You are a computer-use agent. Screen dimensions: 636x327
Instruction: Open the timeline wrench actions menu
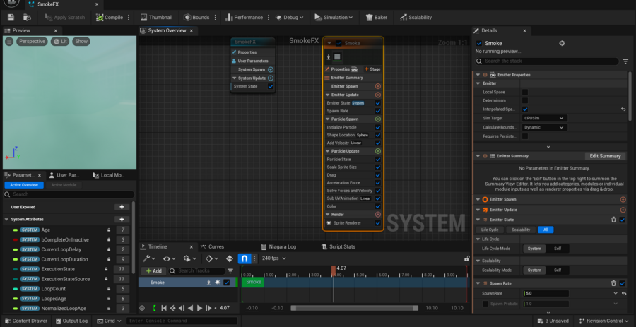click(x=149, y=258)
